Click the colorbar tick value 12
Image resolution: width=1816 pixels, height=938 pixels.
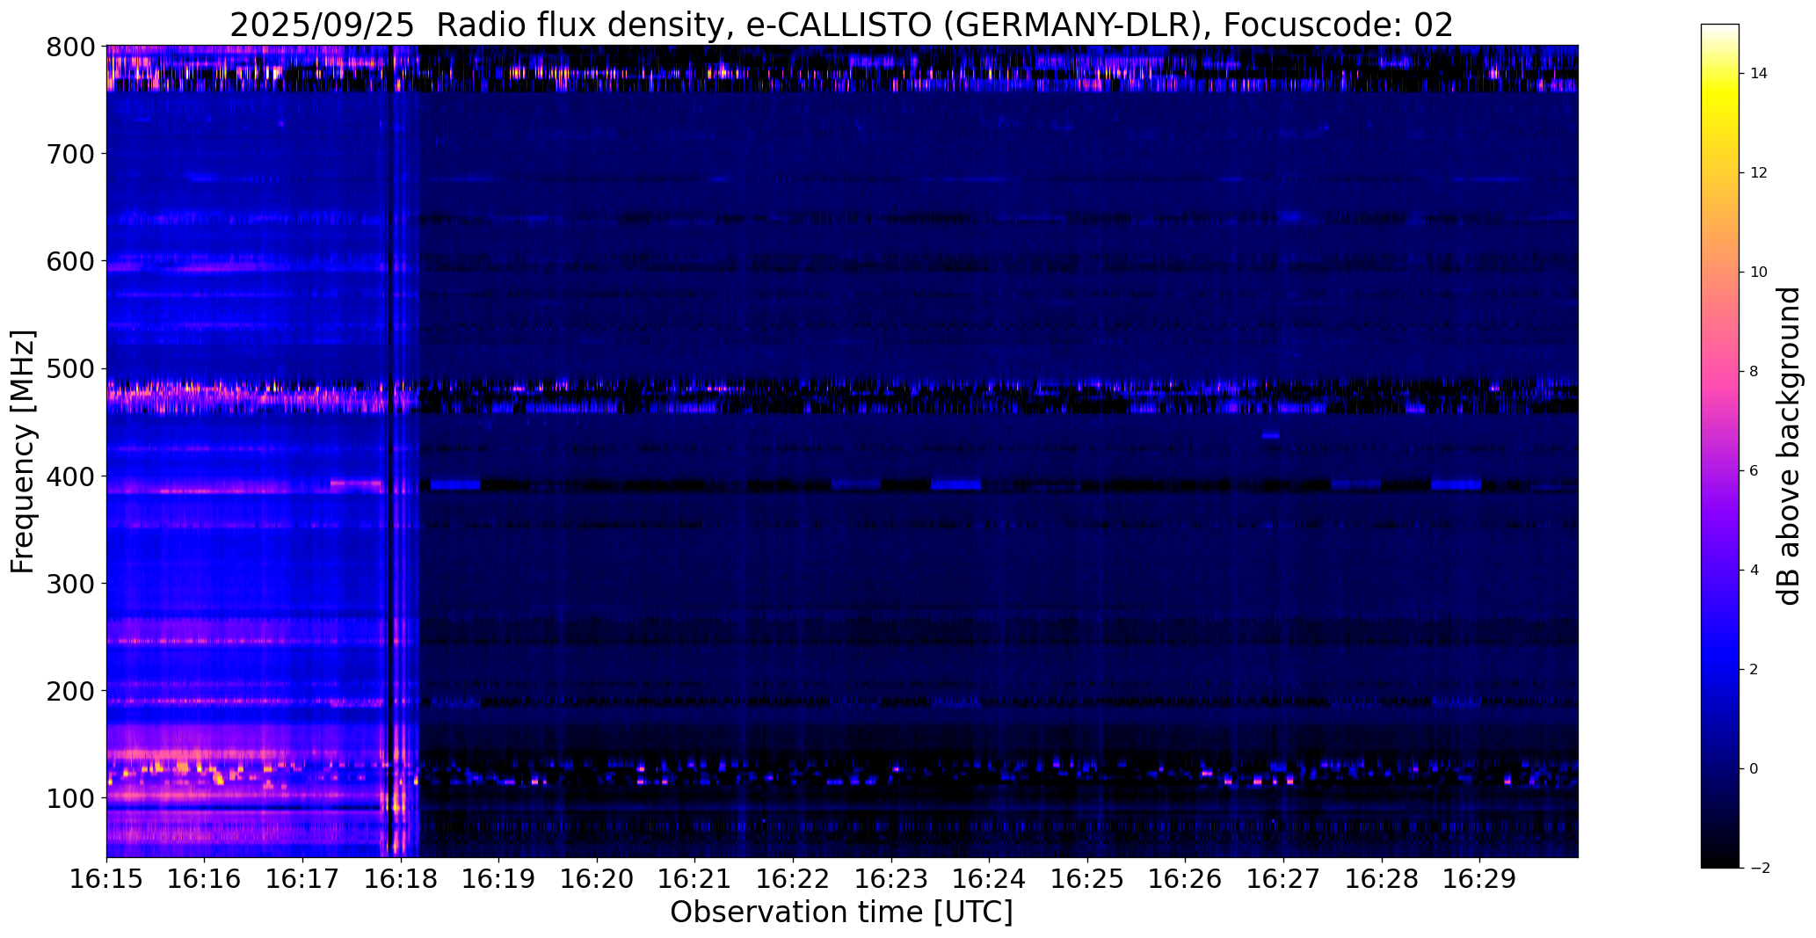[x=1758, y=173]
